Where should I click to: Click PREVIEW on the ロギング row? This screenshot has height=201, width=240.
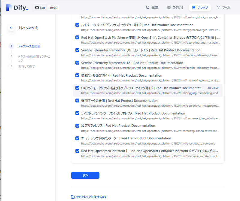[x=212, y=88]
